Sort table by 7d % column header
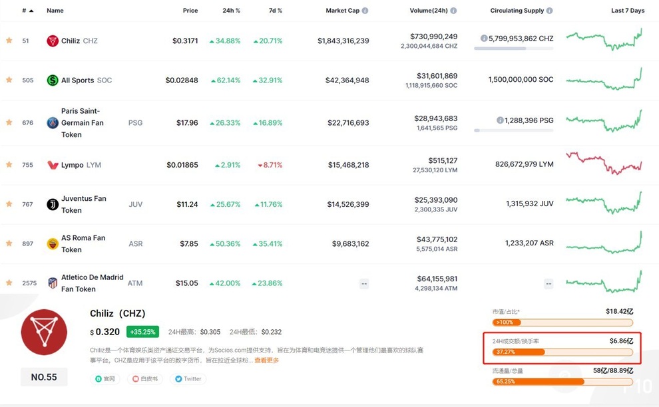Viewport: 659px width, 407px height. click(276, 11)
